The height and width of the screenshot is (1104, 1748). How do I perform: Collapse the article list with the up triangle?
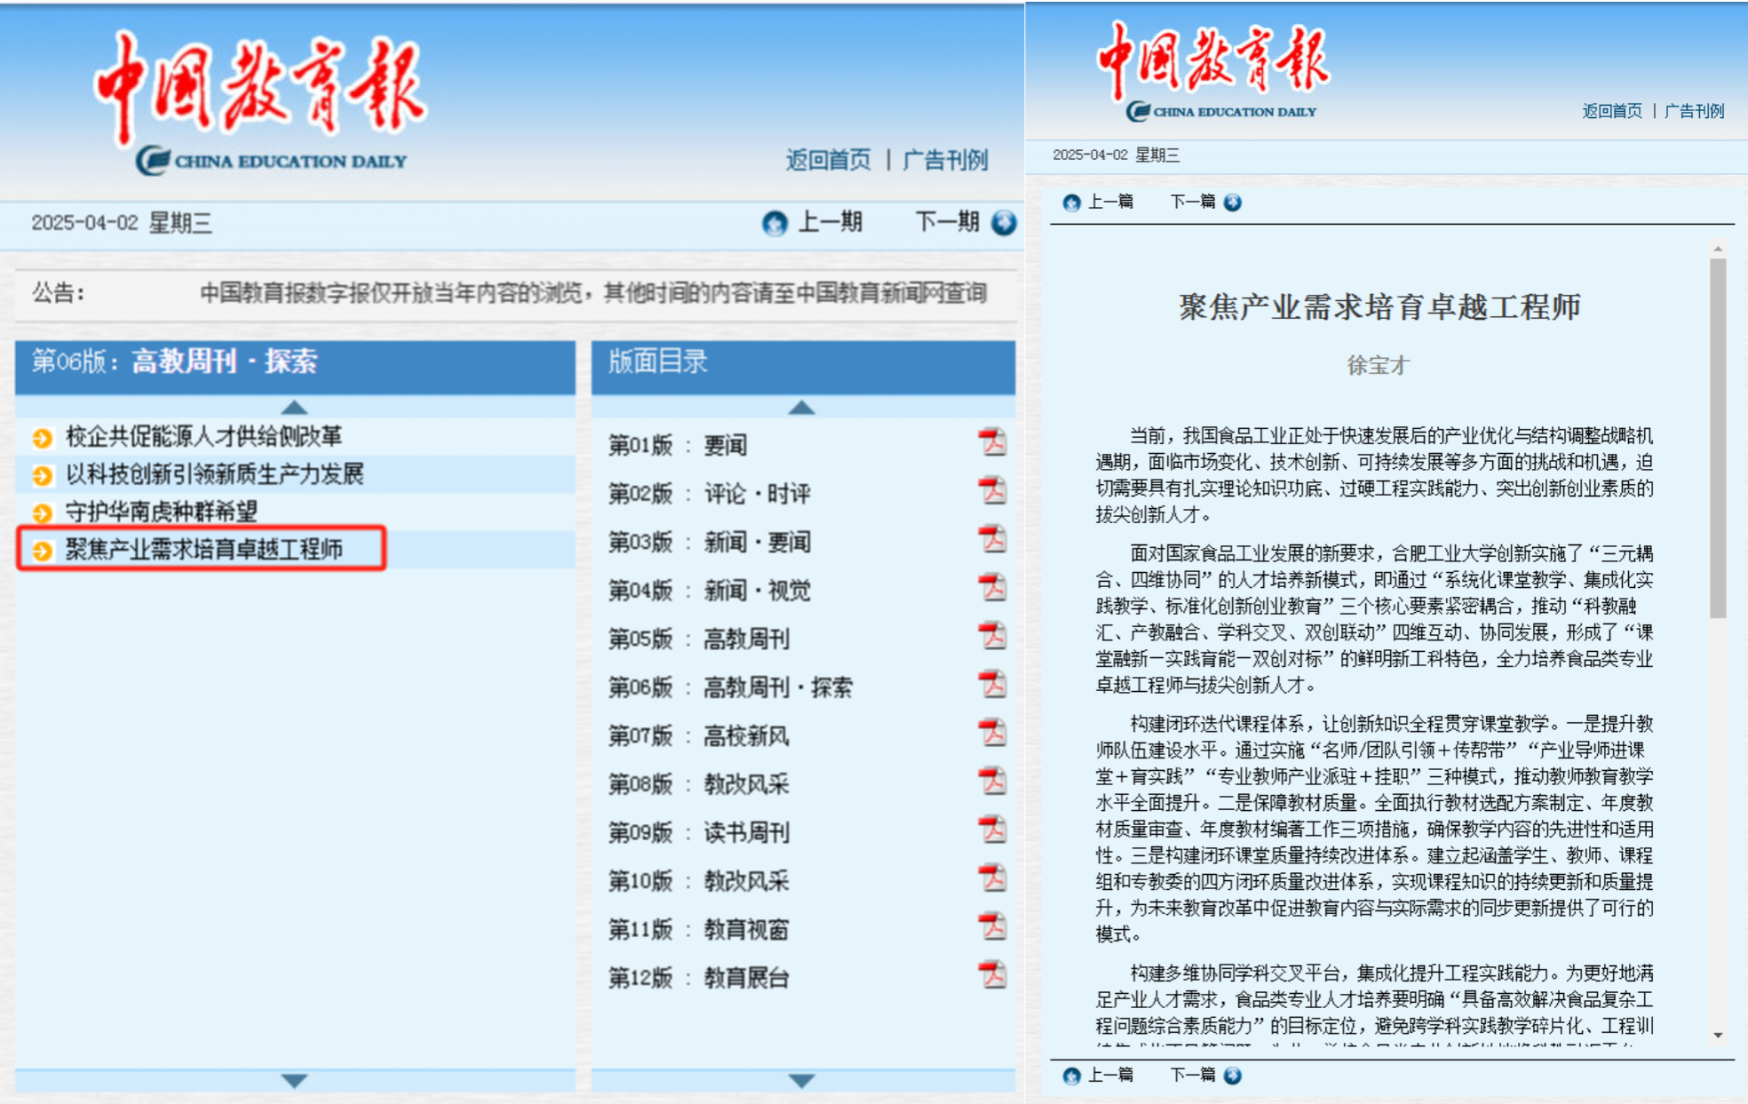293,407
